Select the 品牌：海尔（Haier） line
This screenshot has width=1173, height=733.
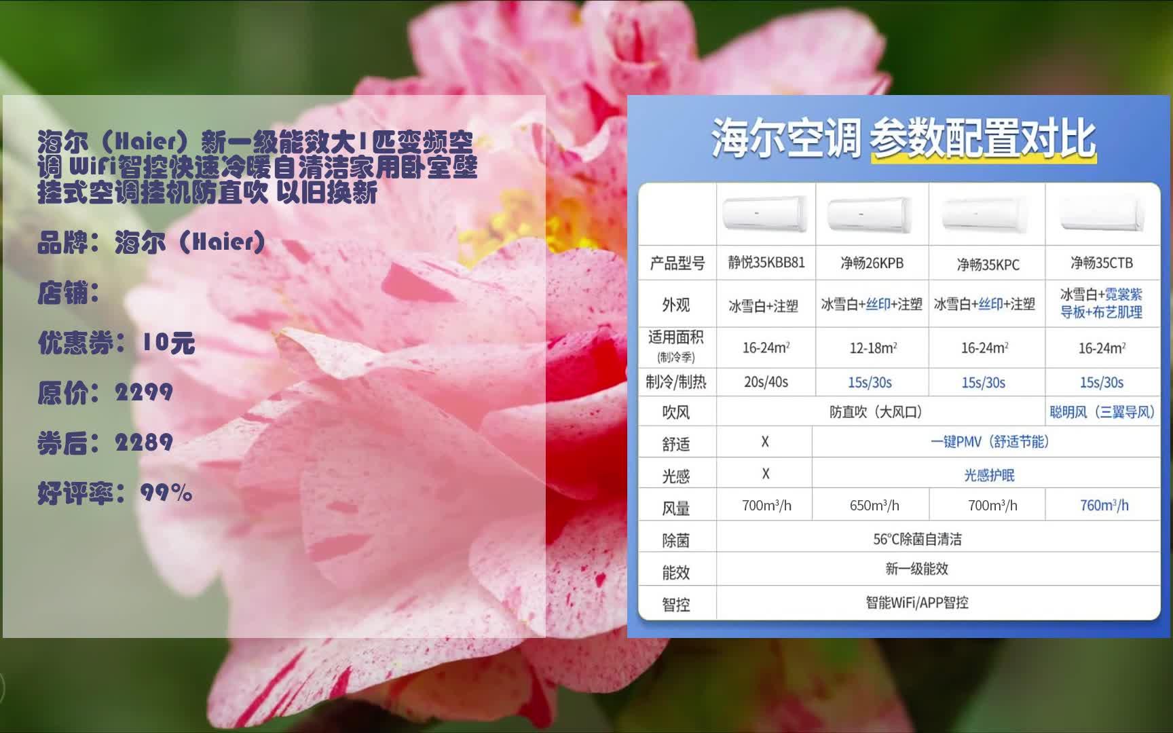point(152,242)
